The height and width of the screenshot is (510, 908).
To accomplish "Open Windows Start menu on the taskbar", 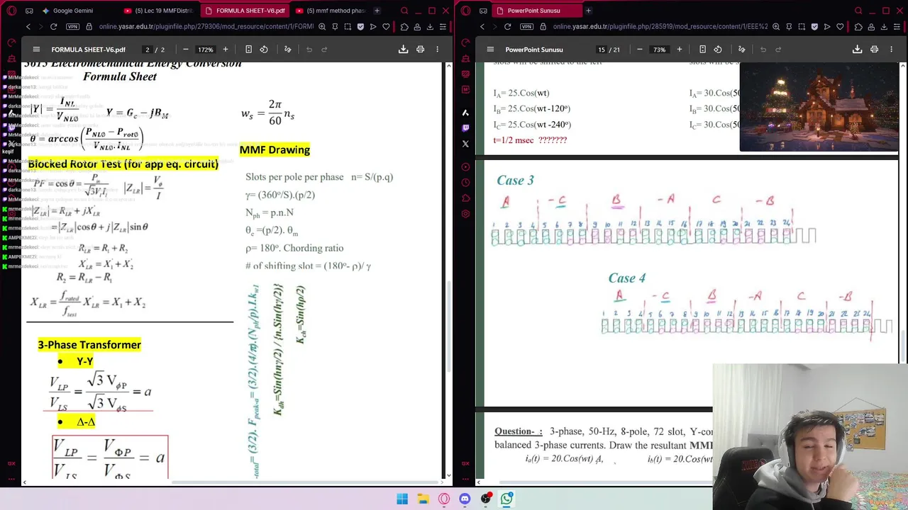I will (402, 499).
